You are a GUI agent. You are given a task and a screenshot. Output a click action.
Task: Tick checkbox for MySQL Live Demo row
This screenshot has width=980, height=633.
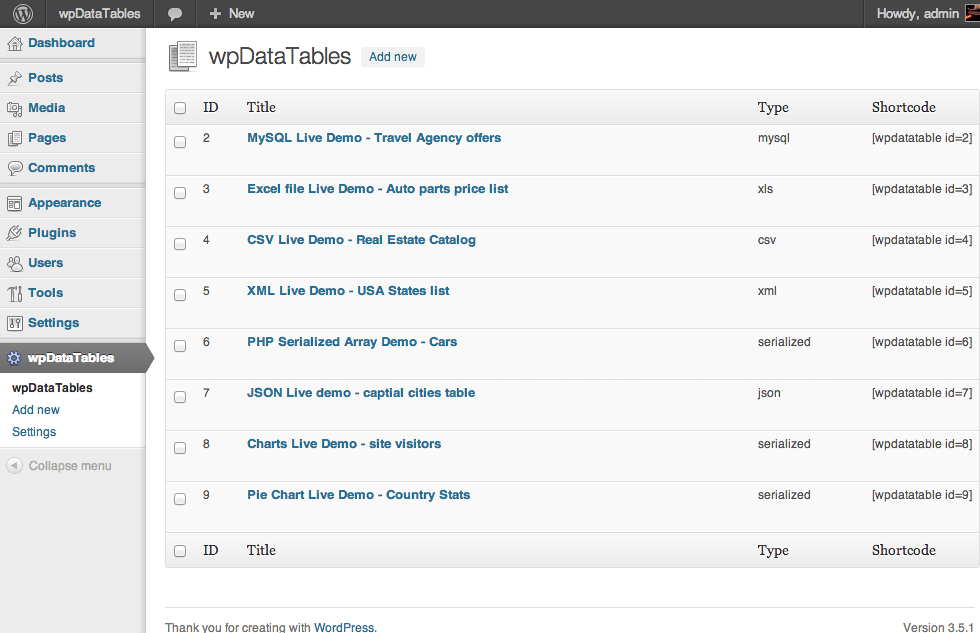(x=180, y=142)
